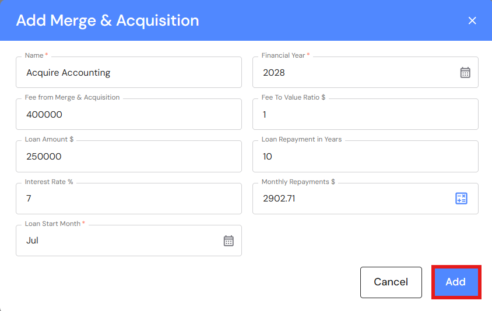Click the Loan Amount input box
The height and width of the screenshot is (311, 492).
[128, 157]
